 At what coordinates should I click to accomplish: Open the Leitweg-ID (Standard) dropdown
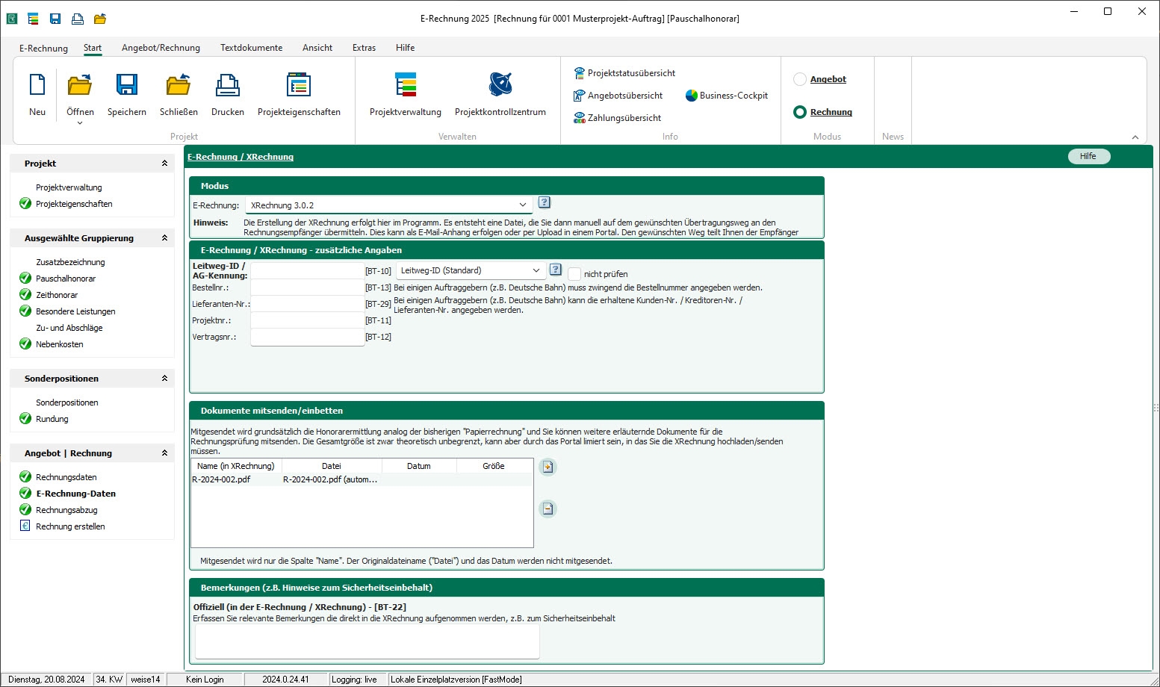(471, 270)
